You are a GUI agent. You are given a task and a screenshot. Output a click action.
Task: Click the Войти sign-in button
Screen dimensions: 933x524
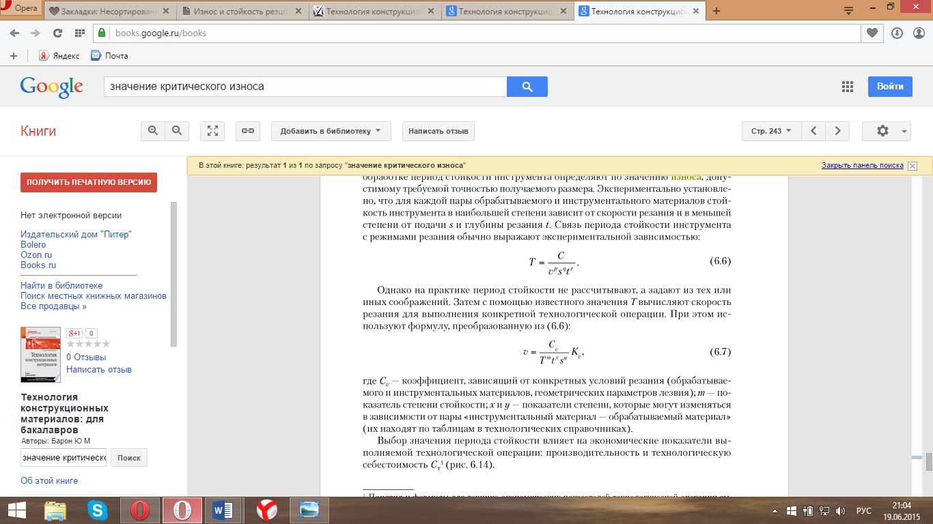890,87
